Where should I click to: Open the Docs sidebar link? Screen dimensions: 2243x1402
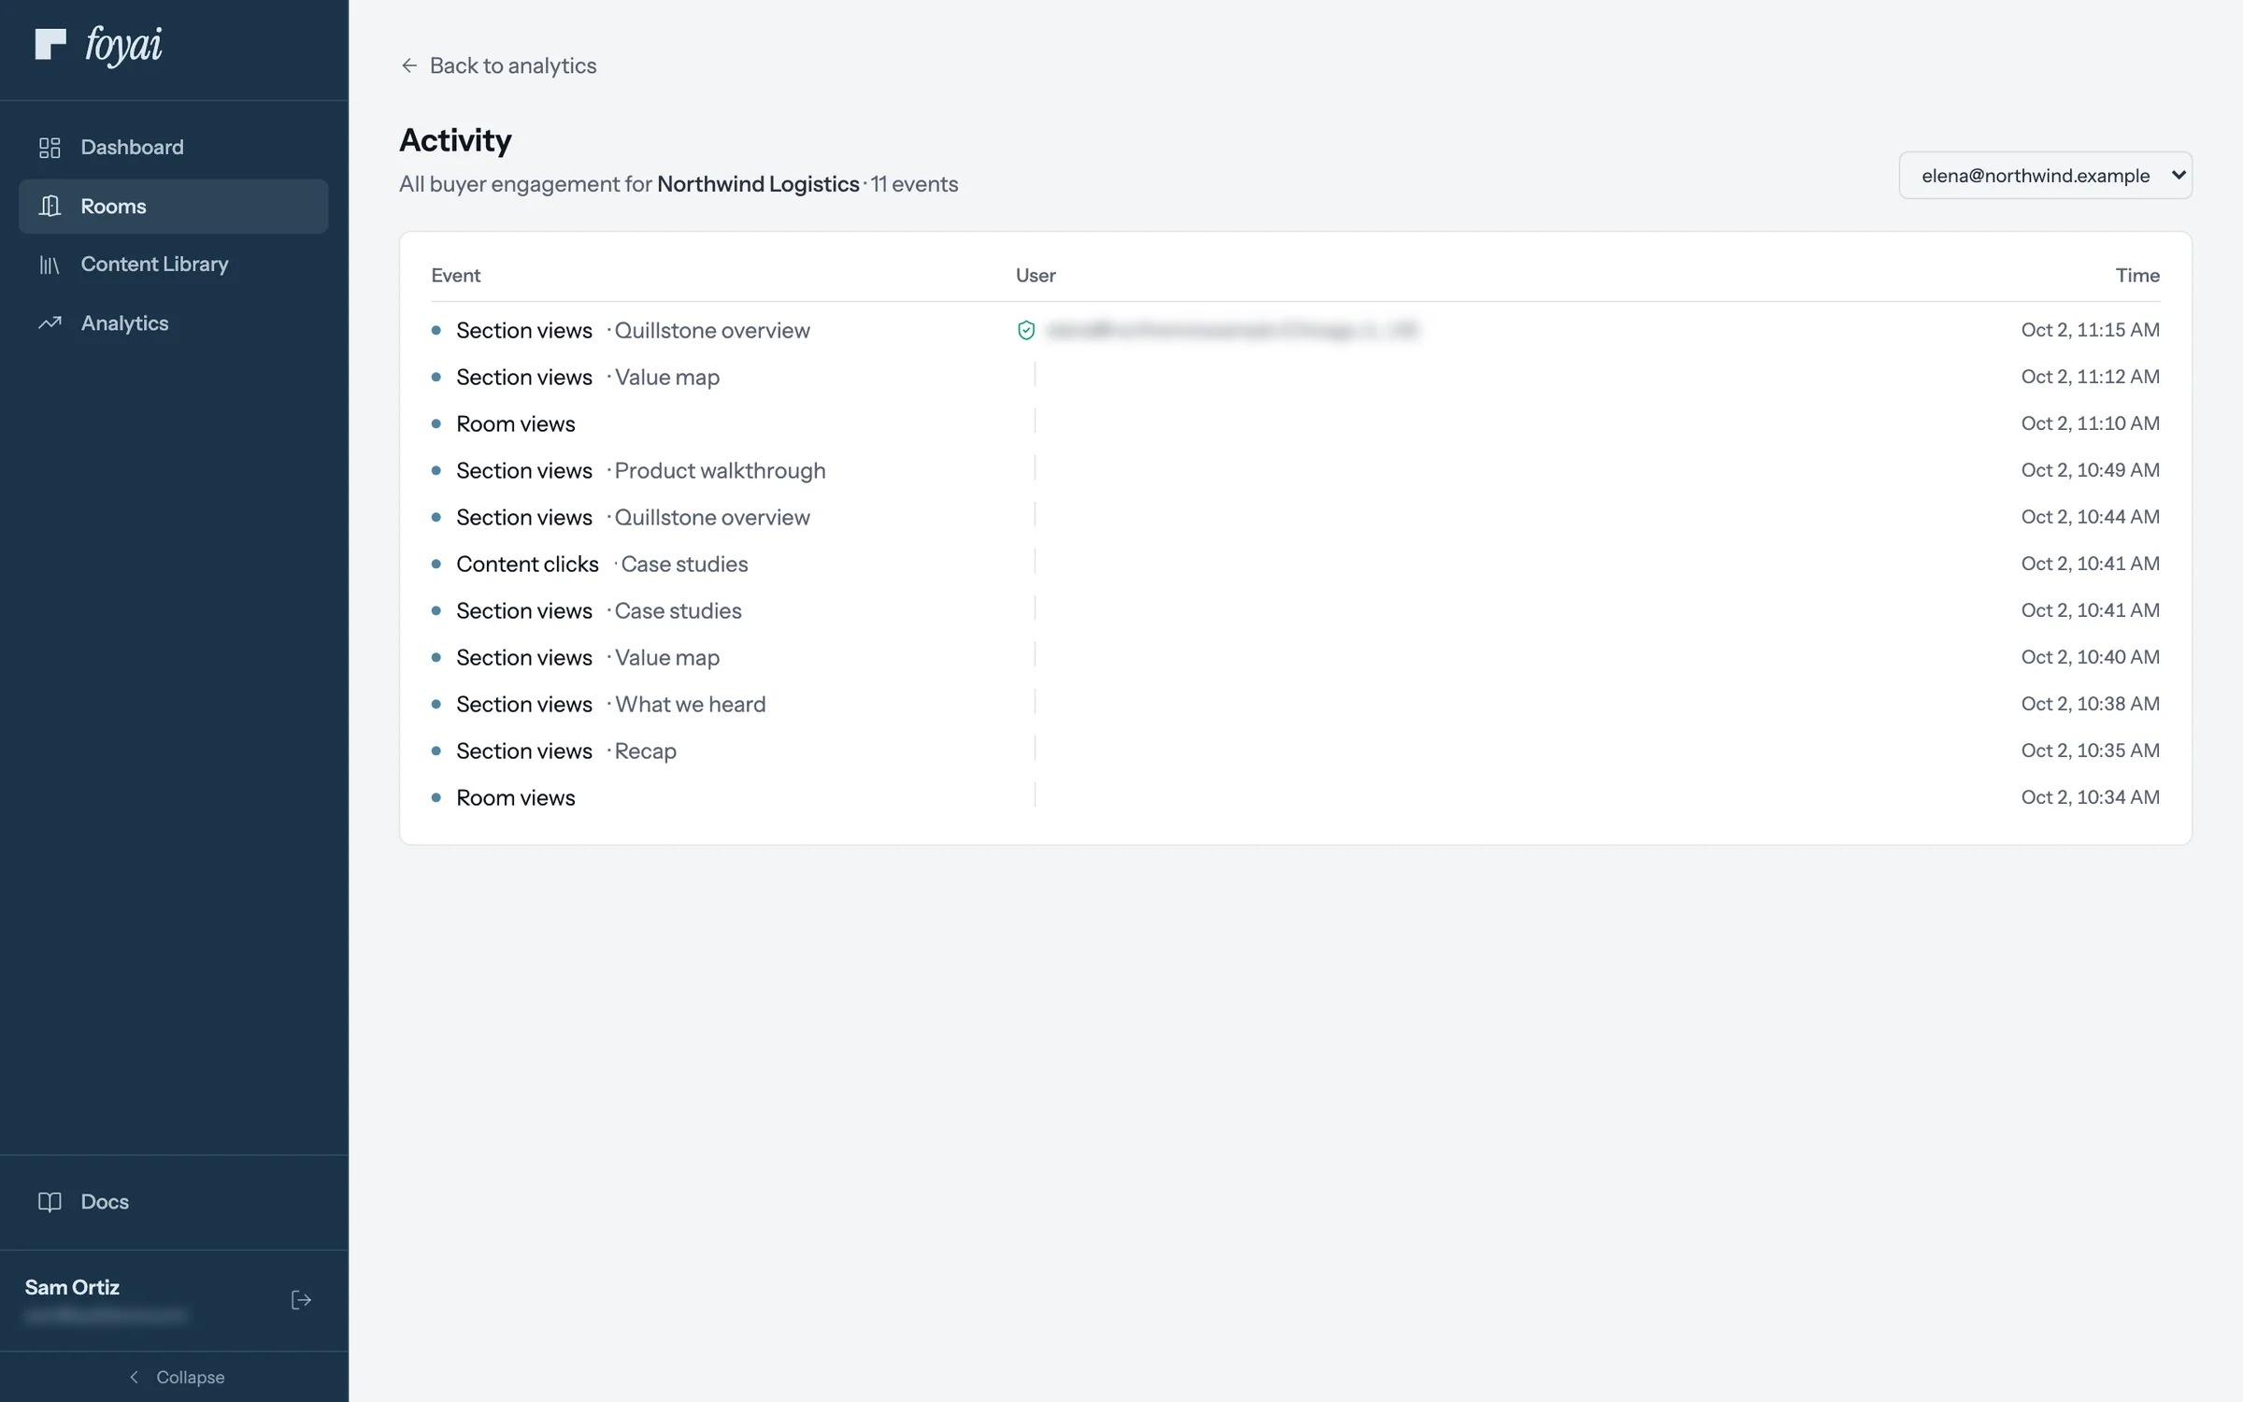[x=174, y=1202]
